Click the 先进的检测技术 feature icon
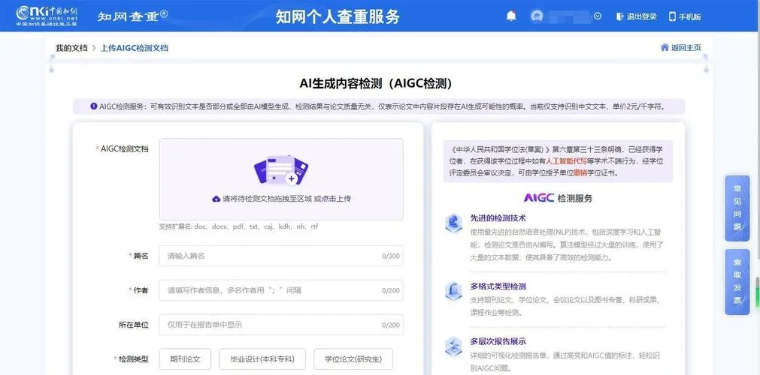Image resolution: width=760 pixels, height=375 pixels. coord(453,223)
